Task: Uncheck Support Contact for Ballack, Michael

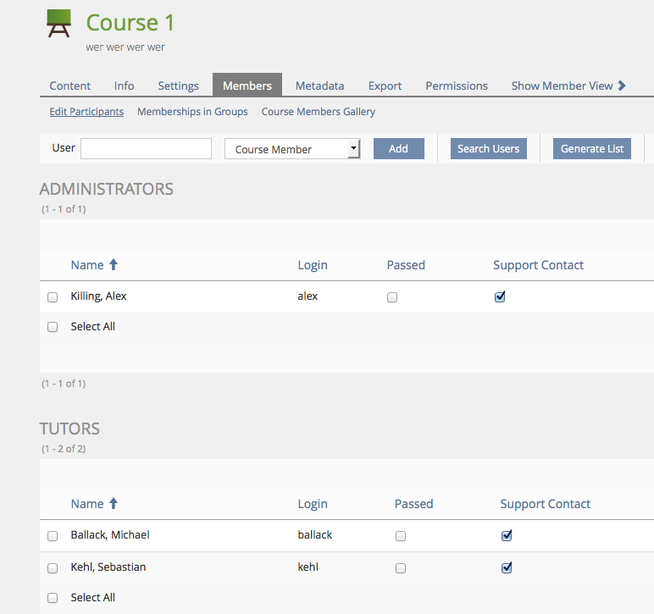Action: pyautogui.click(x=507, y=535)
